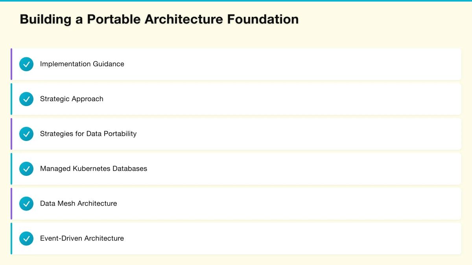This screenshot has width=472, height=265.
Task: Click the checkmark icon next to Strategic Approach
Action: 26,99
